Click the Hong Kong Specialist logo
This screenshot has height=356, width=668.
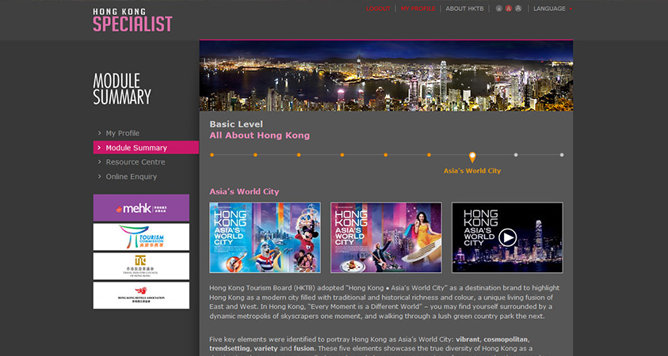[132, 20]
